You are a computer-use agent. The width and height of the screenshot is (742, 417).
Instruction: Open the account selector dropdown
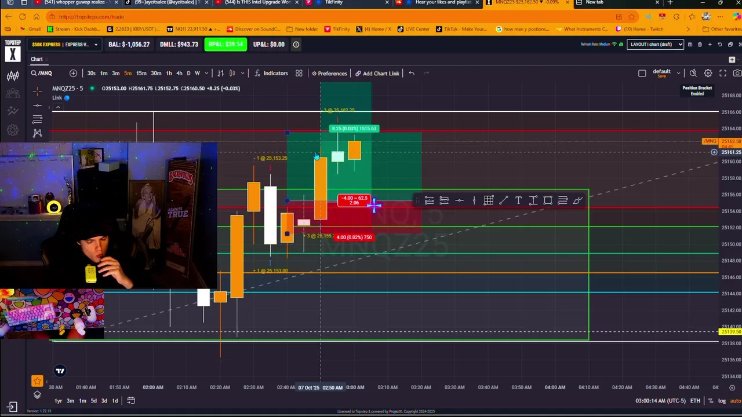click(64, 44)
